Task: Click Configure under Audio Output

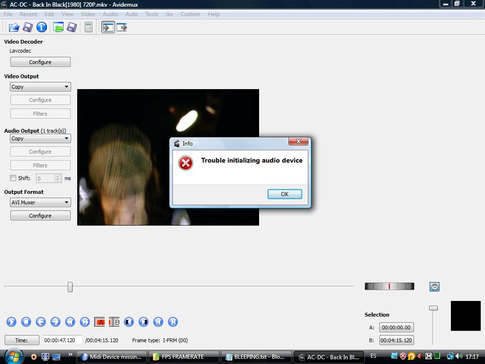Action: [x=40, y=152]
